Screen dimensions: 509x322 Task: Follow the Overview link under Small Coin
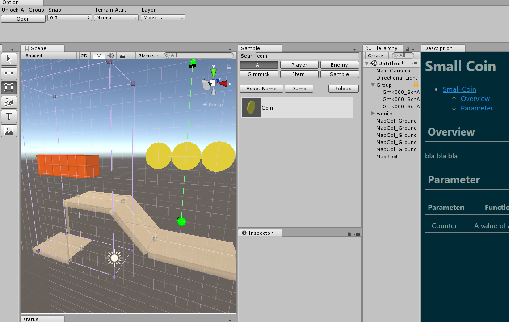475,98
